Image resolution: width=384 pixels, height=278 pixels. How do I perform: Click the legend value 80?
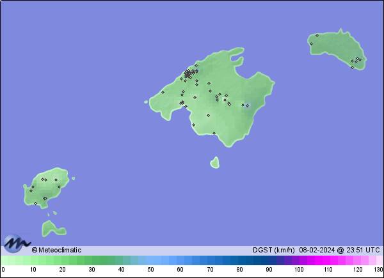[239, 270]
